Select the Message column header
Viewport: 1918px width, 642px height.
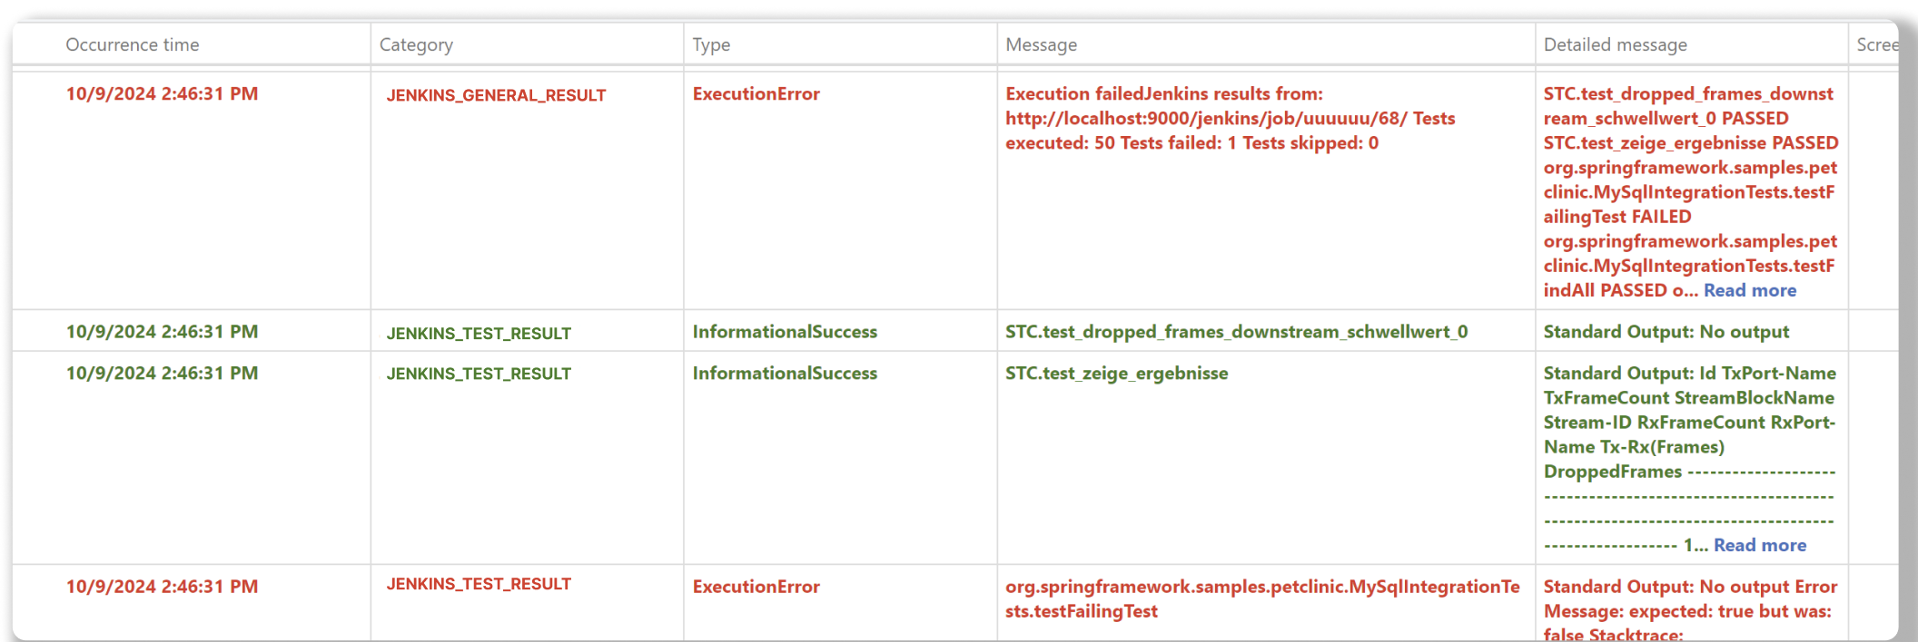coord(1041,44)
